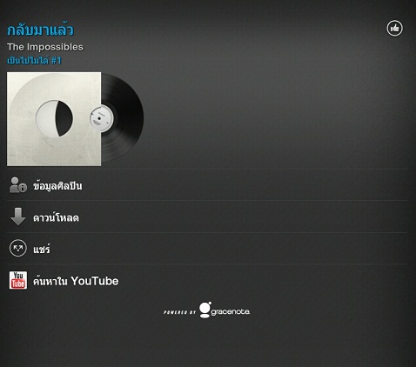
Task: Click the artist name The Impossibles
Action: point(45,47)
